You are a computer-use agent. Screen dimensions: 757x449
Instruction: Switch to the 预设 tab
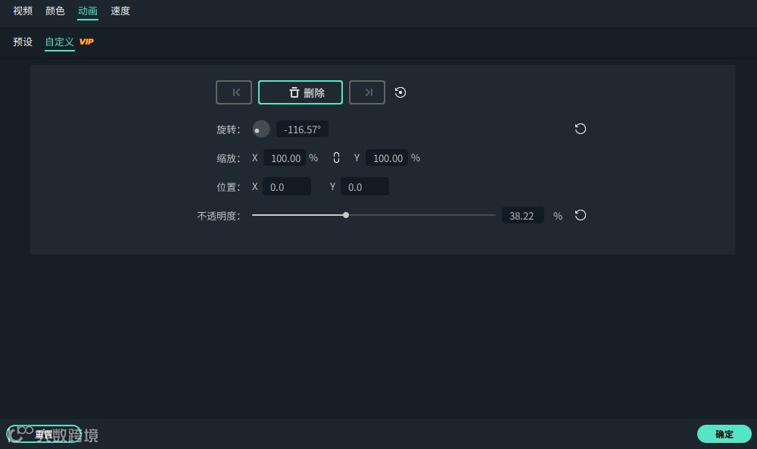23,42
